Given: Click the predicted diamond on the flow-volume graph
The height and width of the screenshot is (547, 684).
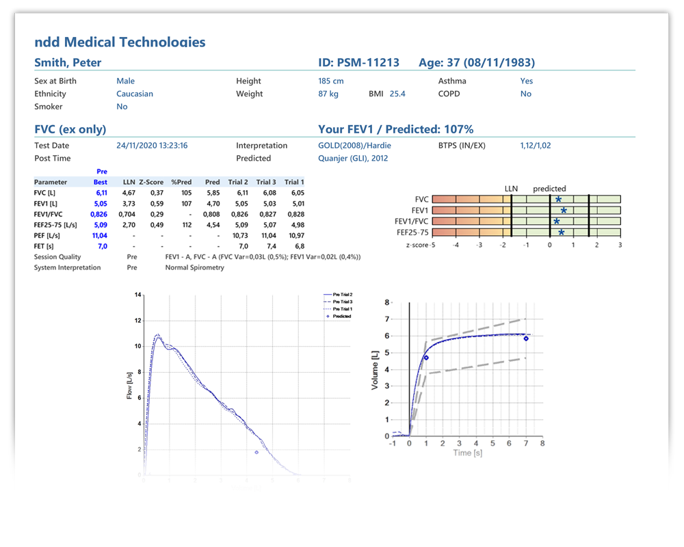Looking at the screenshot, I should tap(256, 452).
